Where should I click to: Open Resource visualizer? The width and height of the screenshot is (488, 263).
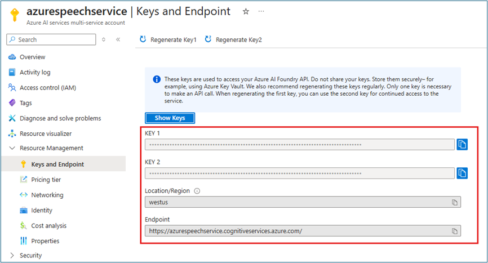point(46,133)
